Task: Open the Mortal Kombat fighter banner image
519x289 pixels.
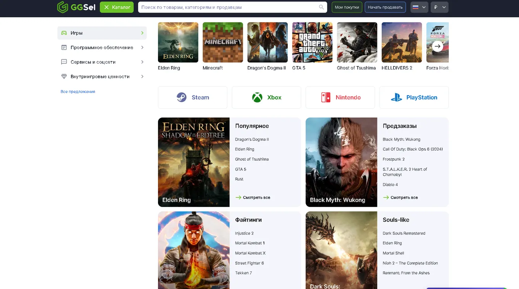Action: (194, 250)
